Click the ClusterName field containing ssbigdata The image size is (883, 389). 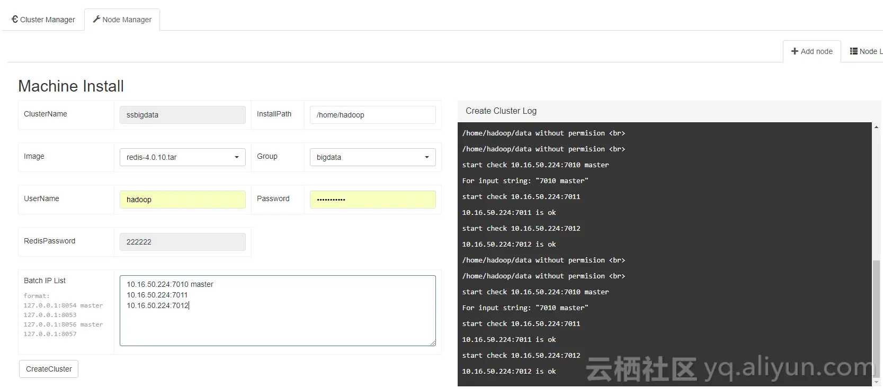(x=183, y=115)
